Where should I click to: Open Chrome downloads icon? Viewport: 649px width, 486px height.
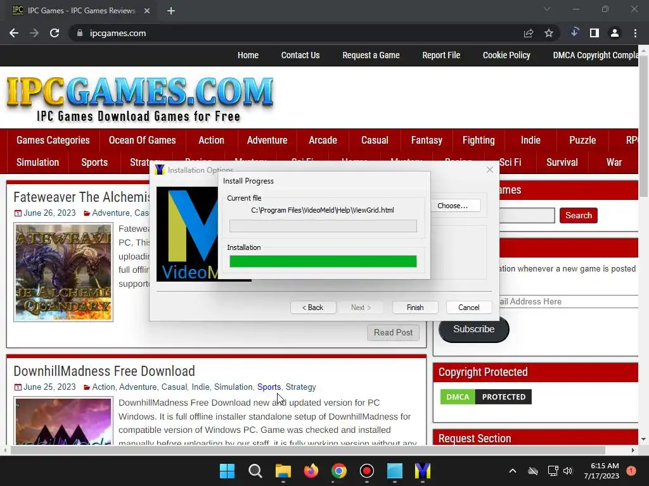click(x=574, y=32)
